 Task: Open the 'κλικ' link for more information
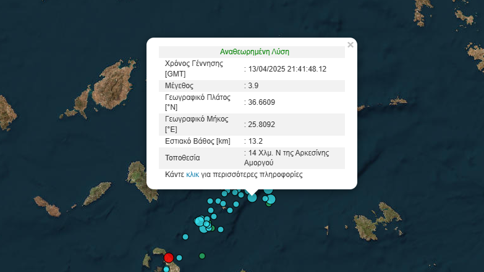[x=192, y=175]
